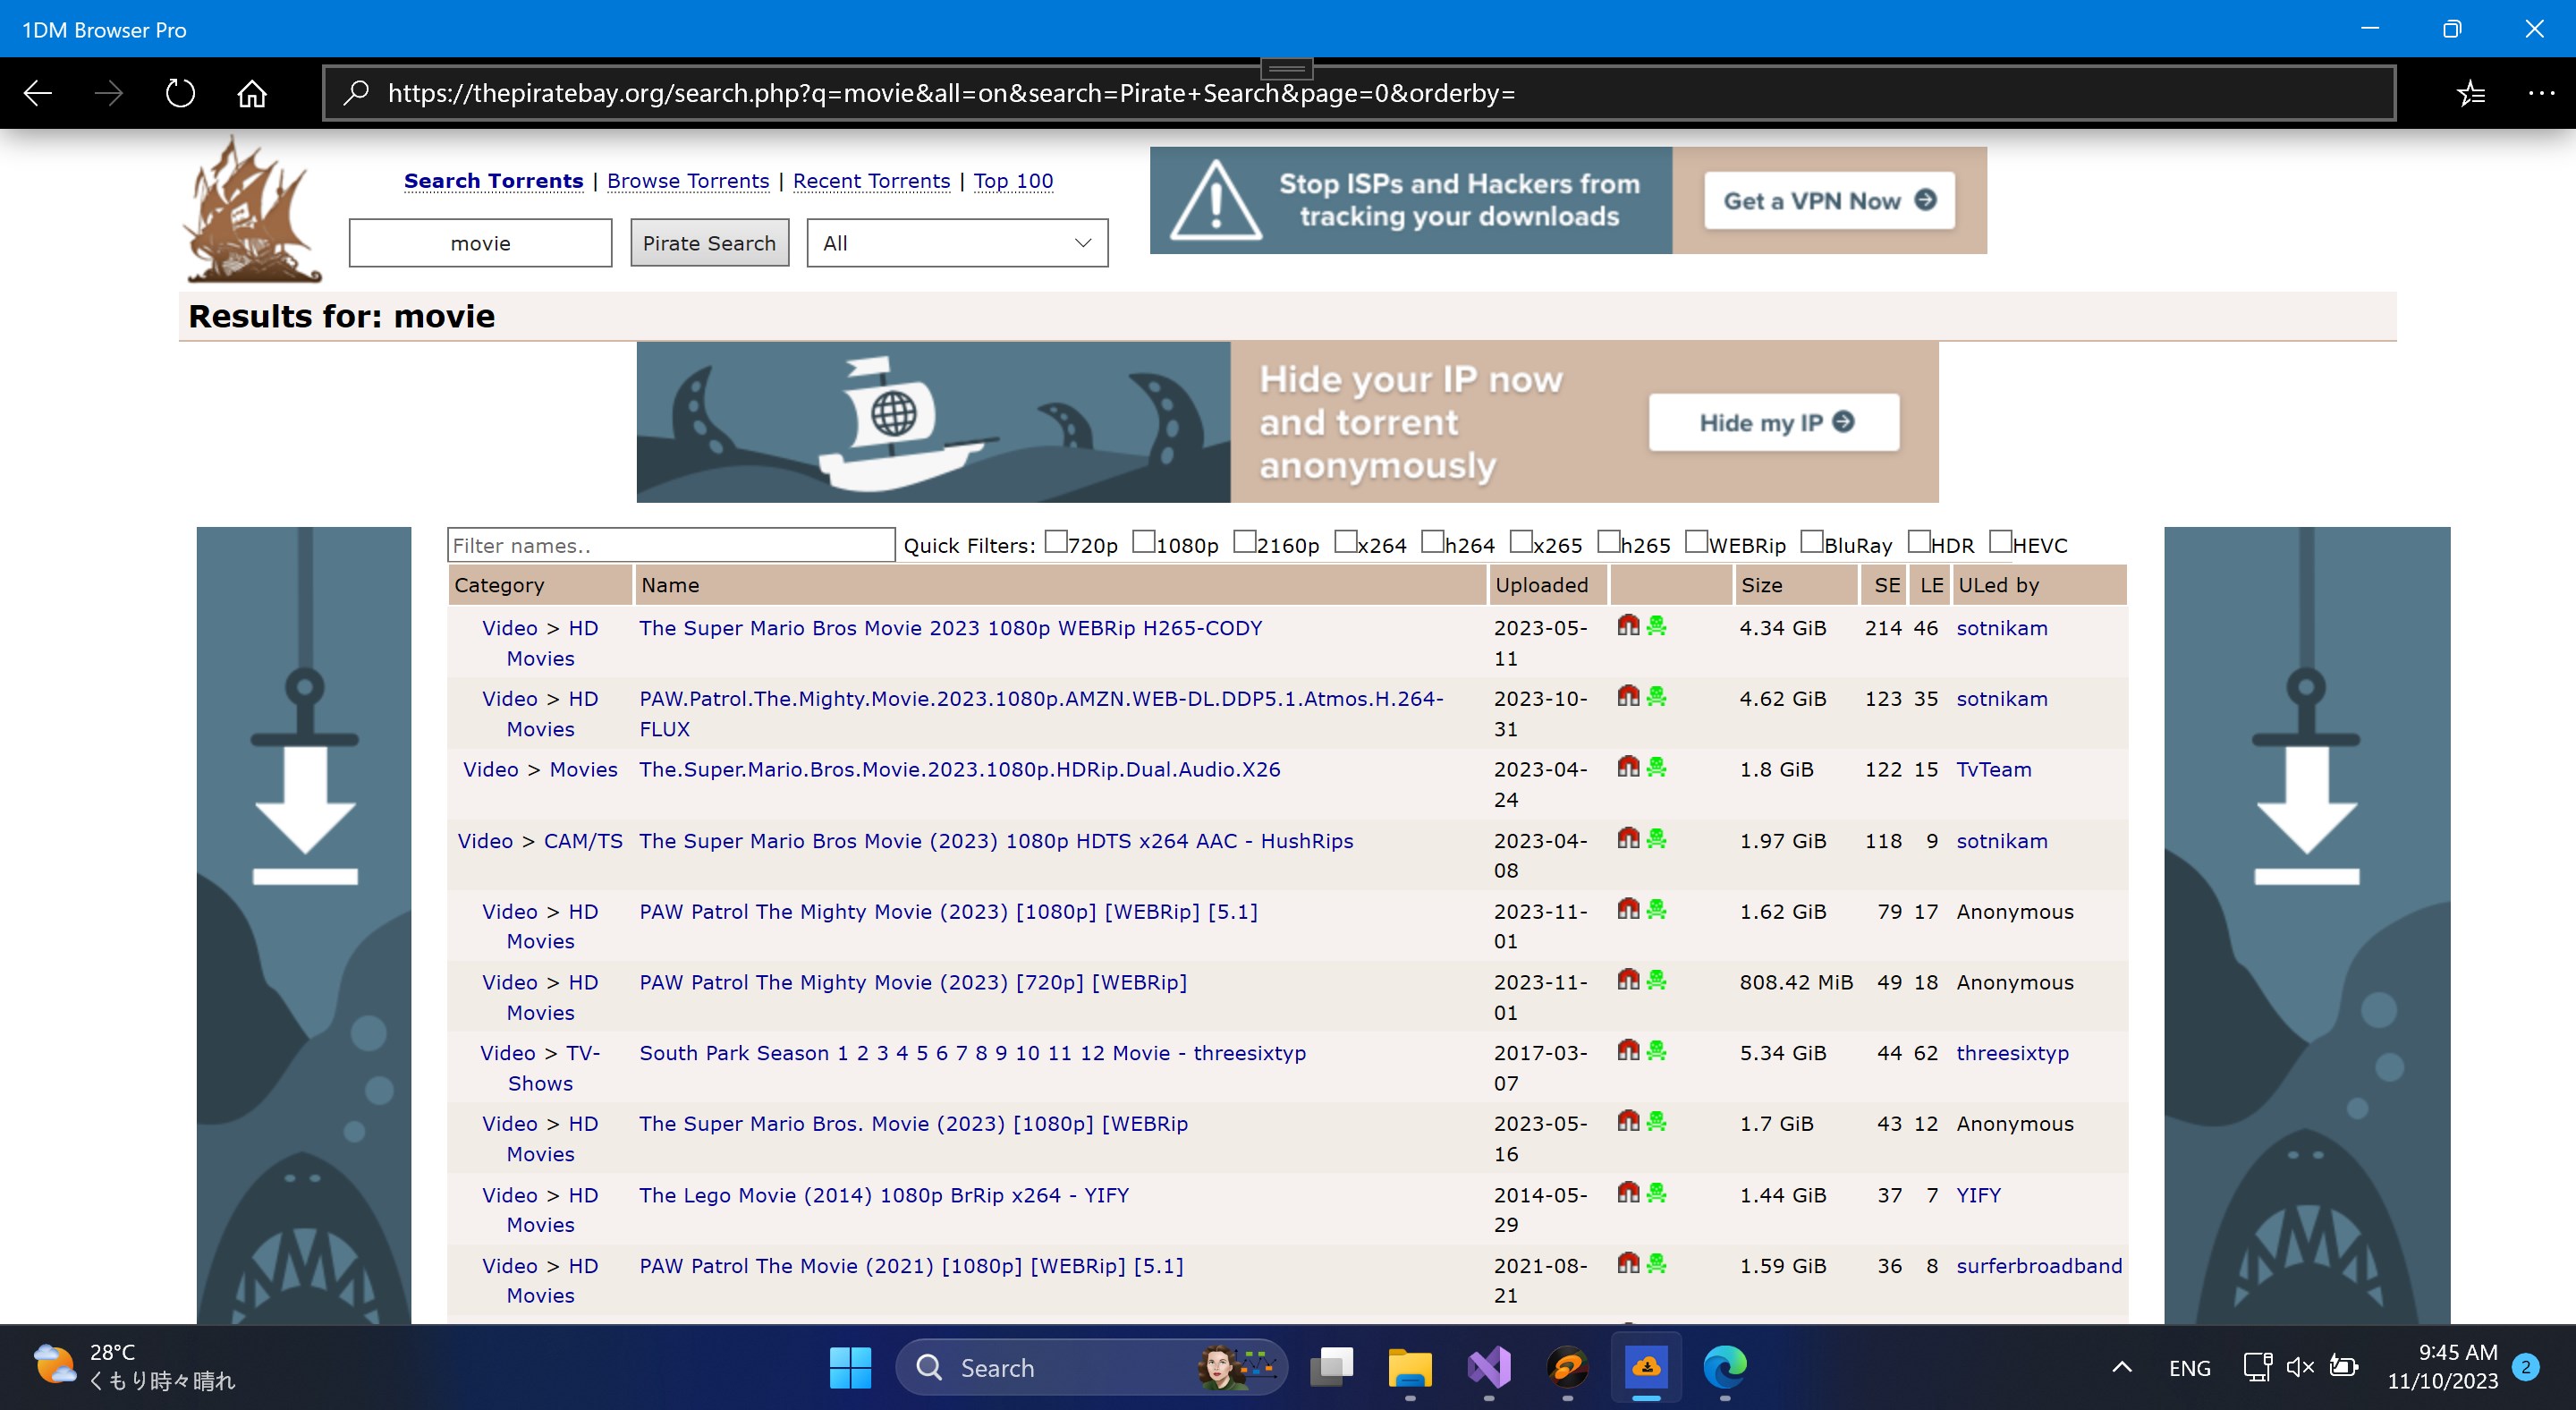Click the Pirate Bay ship logo
Screen dimensions: 2576x1410
point(253,210)
